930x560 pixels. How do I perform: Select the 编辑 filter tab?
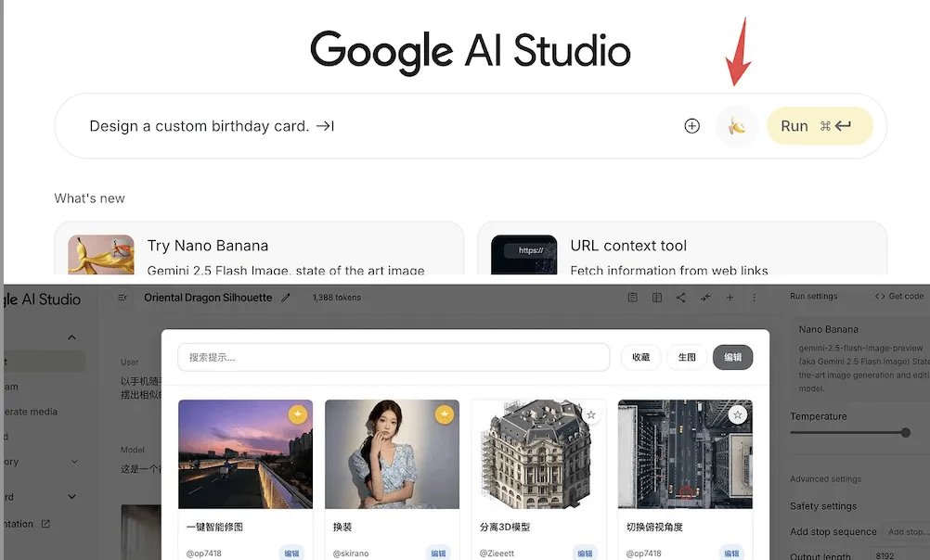pyautogui.click(x=732, y=357)
